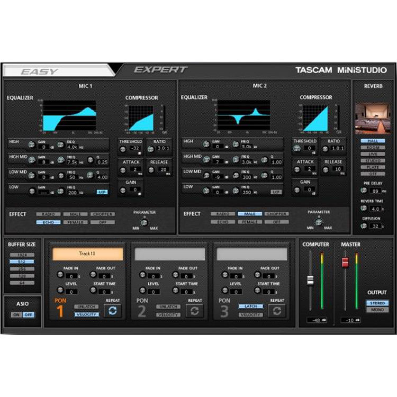Viewport: 397px width, 397px height.
Task: Click the reverb hall preview thumbnail
Action: tap(373, 119)
